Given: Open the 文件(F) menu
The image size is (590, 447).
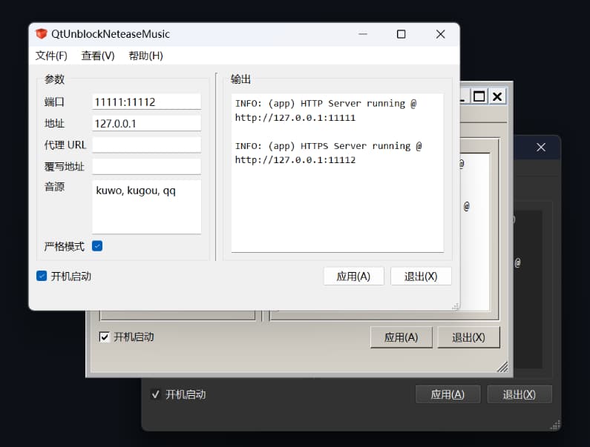Looking at the screenshot, I should 51,56.
